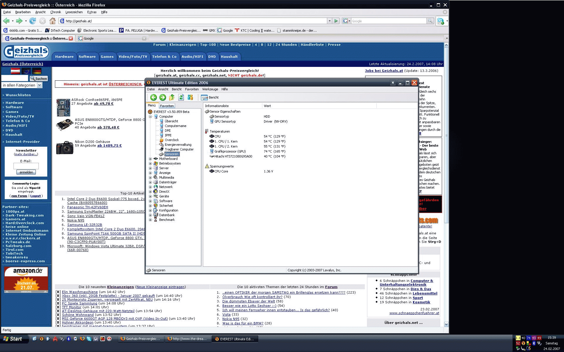564x352 pixels.
Task: Click Bericht report button in EVEREST toolbar
Action: pyautogui.click(x=210, y=97)
